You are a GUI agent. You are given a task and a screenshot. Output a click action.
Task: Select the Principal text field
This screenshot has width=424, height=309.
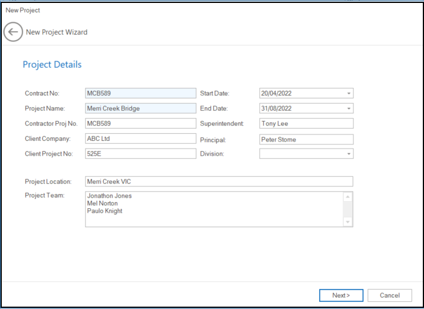[x=306, y=140]
